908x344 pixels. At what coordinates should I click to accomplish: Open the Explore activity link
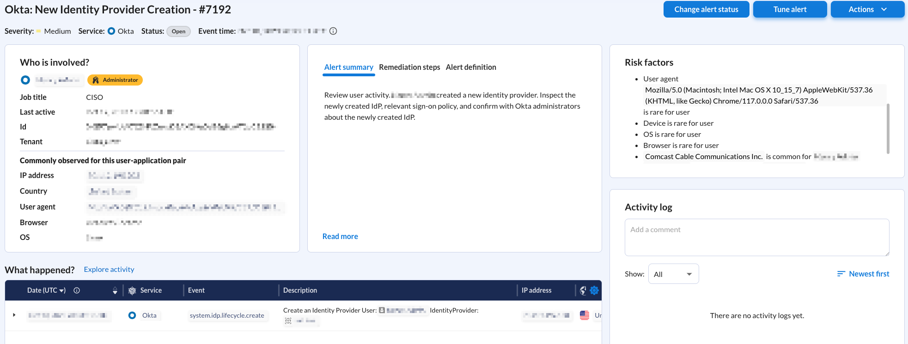109,270
